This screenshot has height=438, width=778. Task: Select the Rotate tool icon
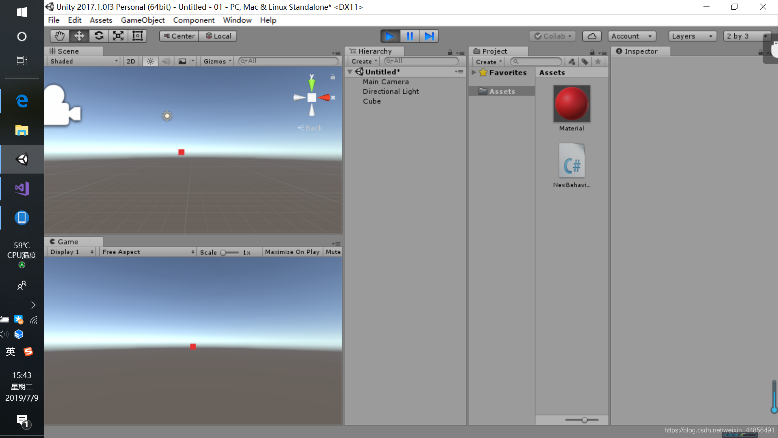click(98, 36)
